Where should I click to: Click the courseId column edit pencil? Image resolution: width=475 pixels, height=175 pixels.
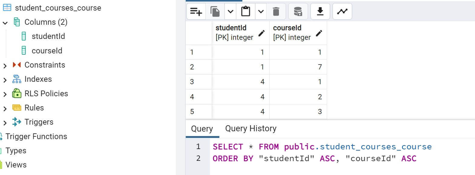click(x=319, y=33)
